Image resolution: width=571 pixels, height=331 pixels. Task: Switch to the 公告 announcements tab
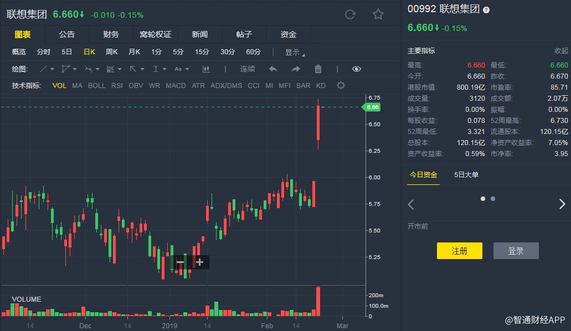66,34
